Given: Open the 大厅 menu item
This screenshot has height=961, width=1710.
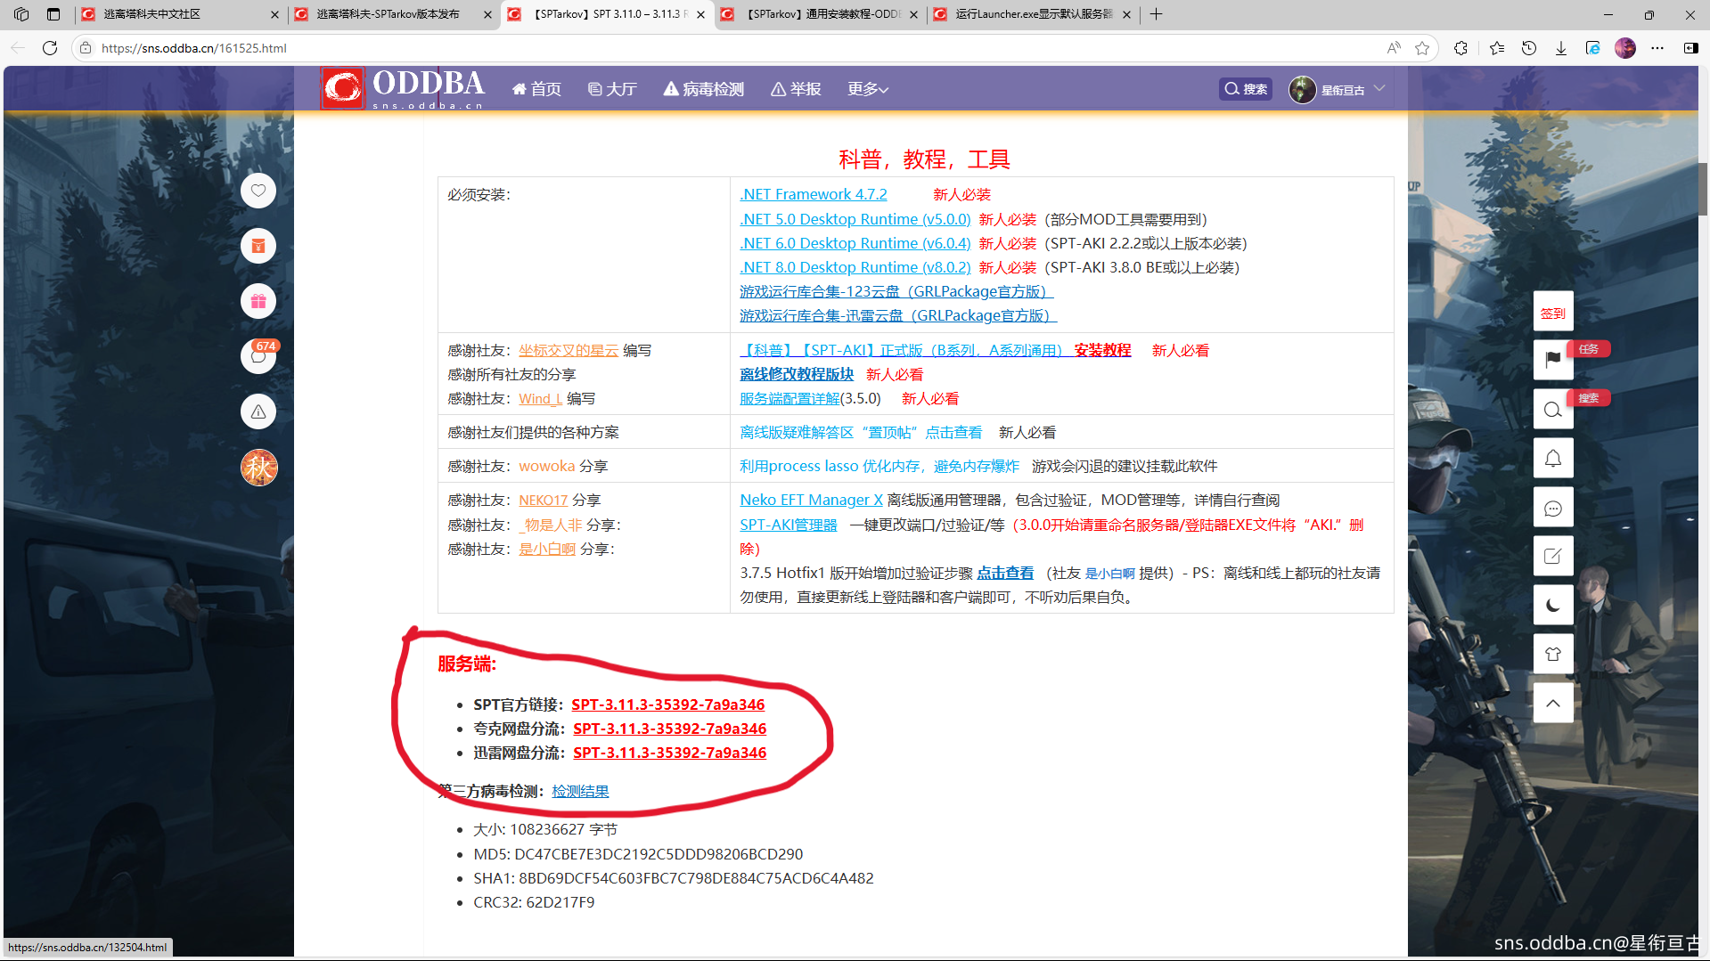Looking at the screenshot, I should coord(612,89).
